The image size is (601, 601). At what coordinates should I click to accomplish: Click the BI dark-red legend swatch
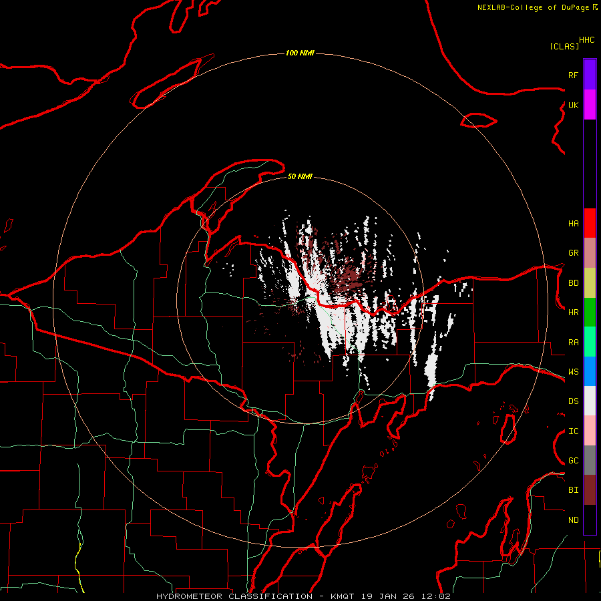pyautogui.click(x=590, y=490)
